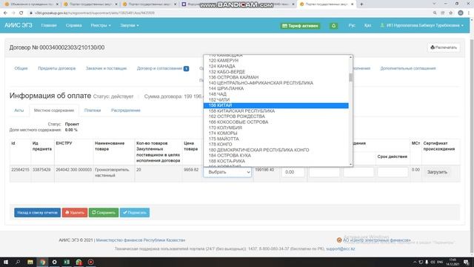The height and width of the screenshot is (267, 474).
Task: Click the Выбрать country select box
Action: [227, 172]
